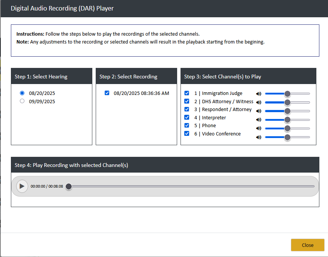Click the 08/20/2025 08:36:36 AM recording label
This screenshot has width=328, height=257.
(x=141, y=93)
